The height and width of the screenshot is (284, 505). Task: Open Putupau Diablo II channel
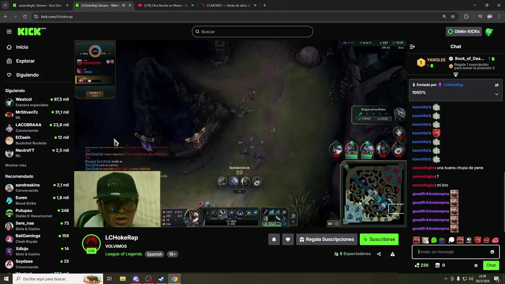(37, 213)
